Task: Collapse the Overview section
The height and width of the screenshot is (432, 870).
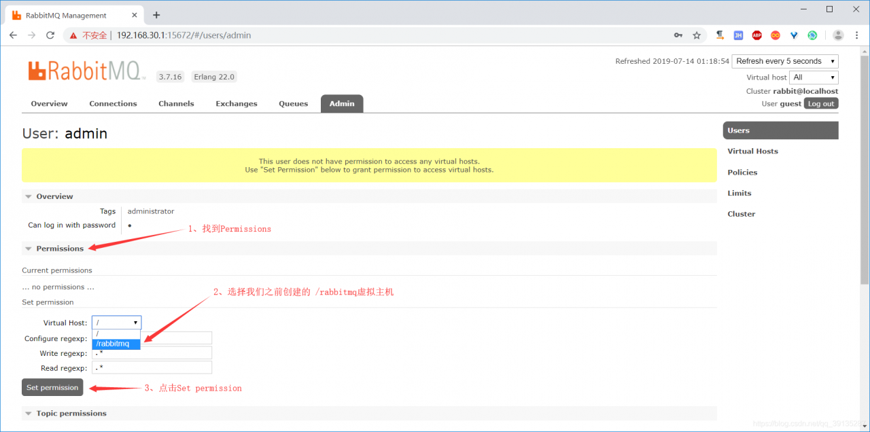Action: [369, 196]
